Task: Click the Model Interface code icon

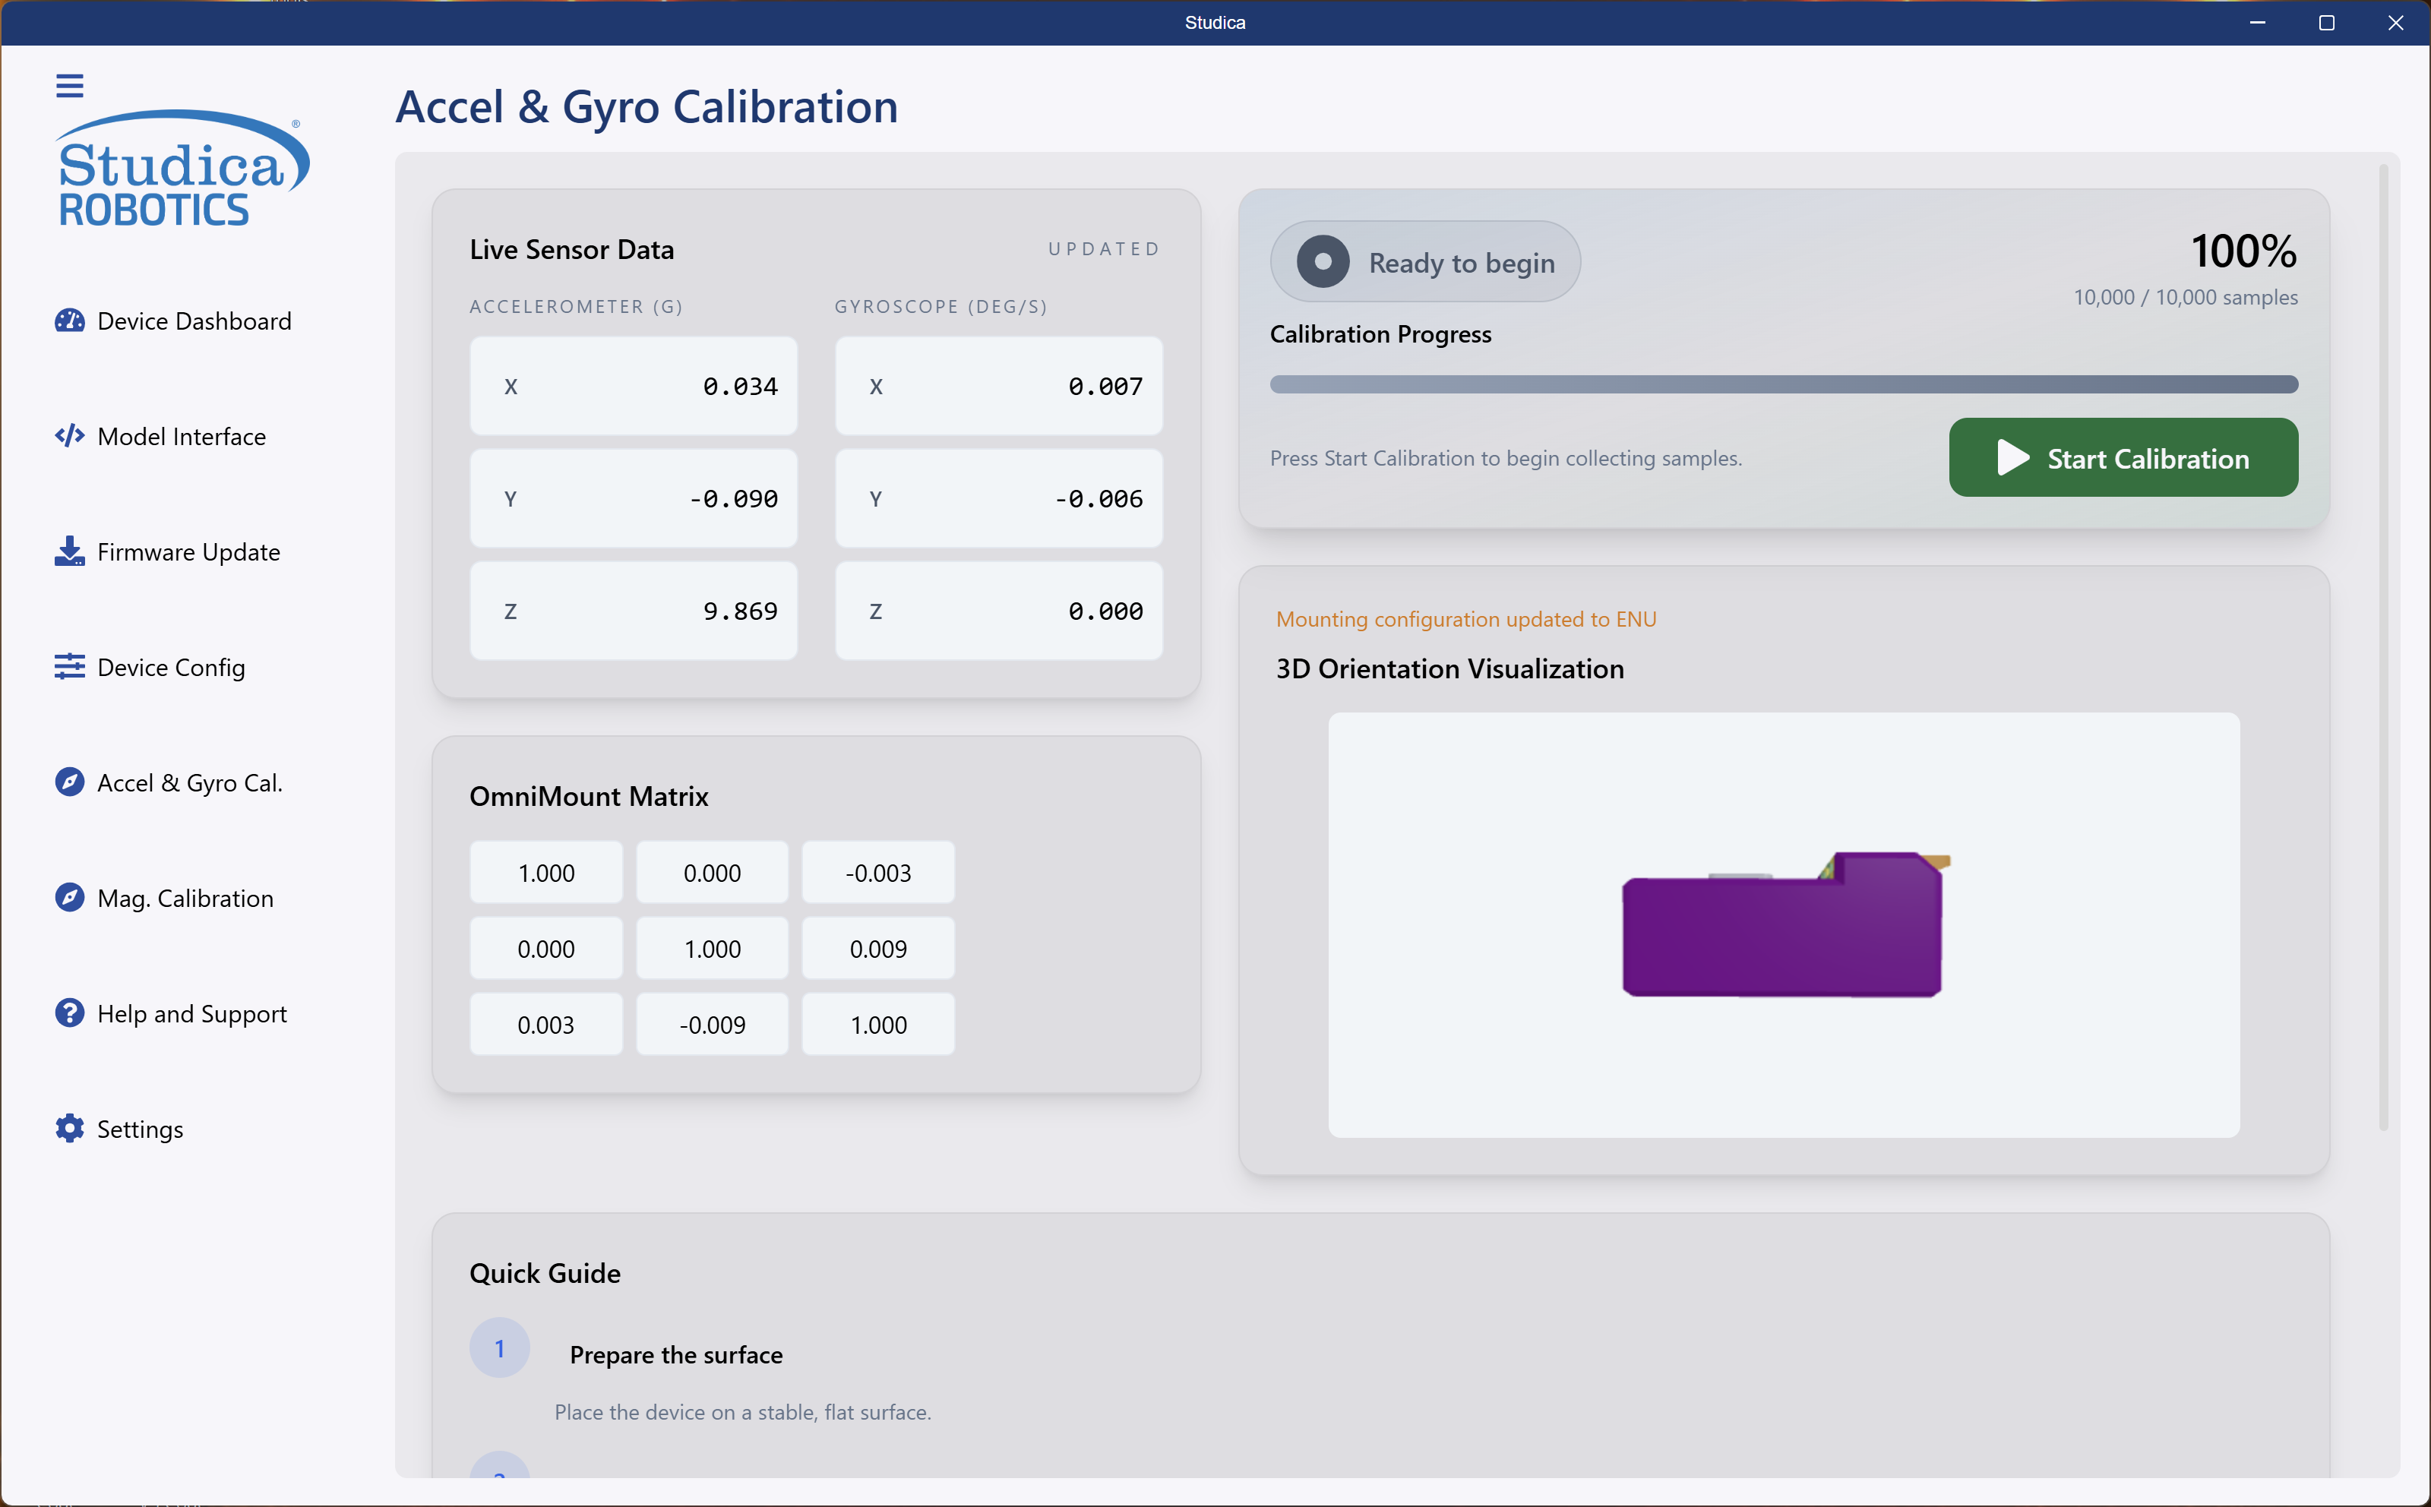Action: [69, 437]
